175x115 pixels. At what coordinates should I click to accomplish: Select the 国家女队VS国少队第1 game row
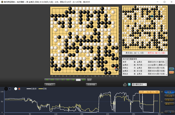(144, 68)
